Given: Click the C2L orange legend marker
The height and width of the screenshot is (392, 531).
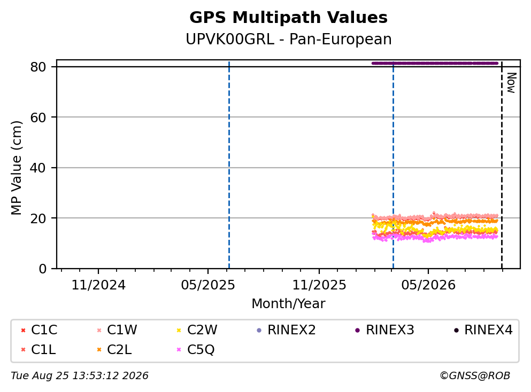Looking at the screenshot, I should click(x=99, y=350).
